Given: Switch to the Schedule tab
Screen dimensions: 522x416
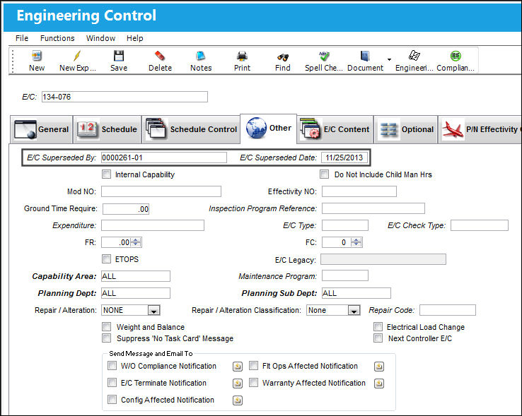Looking at the screenshot, I should tap(107, 129).
